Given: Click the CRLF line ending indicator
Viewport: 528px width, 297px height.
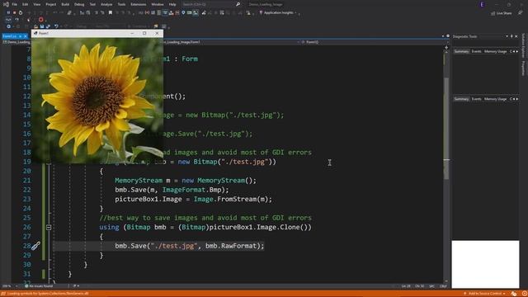Looking at the screenshot, I should [443, 286].
